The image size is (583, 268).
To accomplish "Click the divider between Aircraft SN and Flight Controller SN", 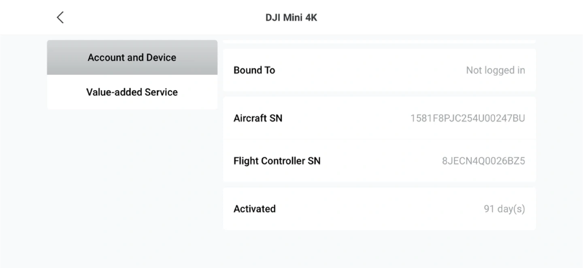I will point(379,140).
